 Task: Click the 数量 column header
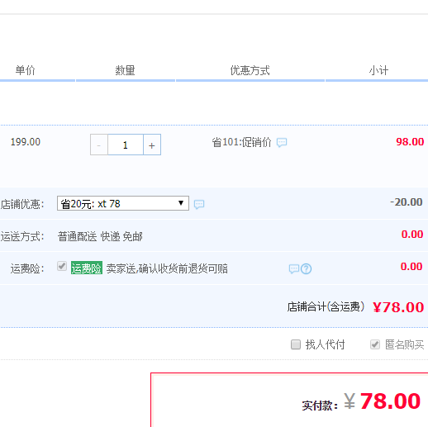(x=125, y=70)
